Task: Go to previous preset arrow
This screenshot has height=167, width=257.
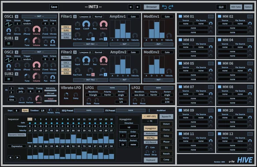Action: (131, 7)
